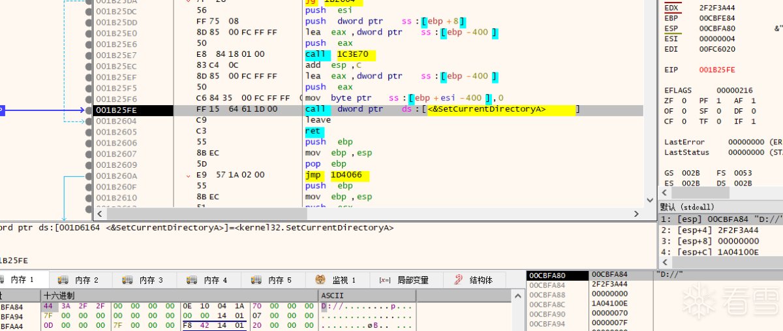Toggle breakpoint dot at address 001B2610

point(89,198)
